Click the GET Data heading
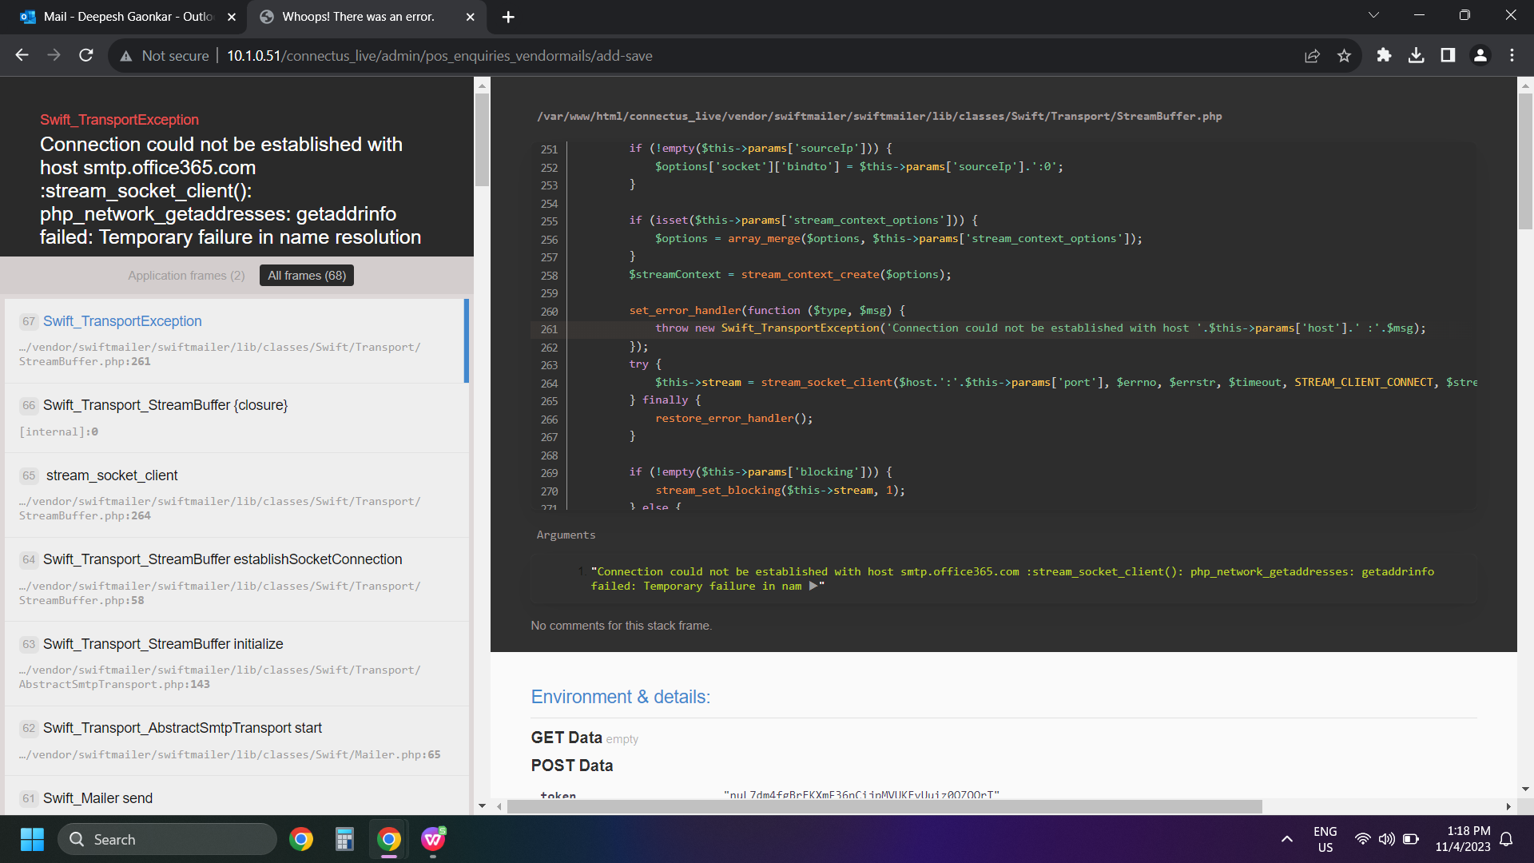The height and width of the screenshot is (863, 1534). 566,738
